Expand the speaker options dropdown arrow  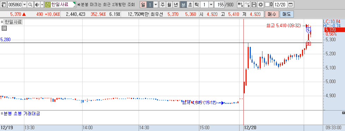pyautogui.click(x=42, y=4)
